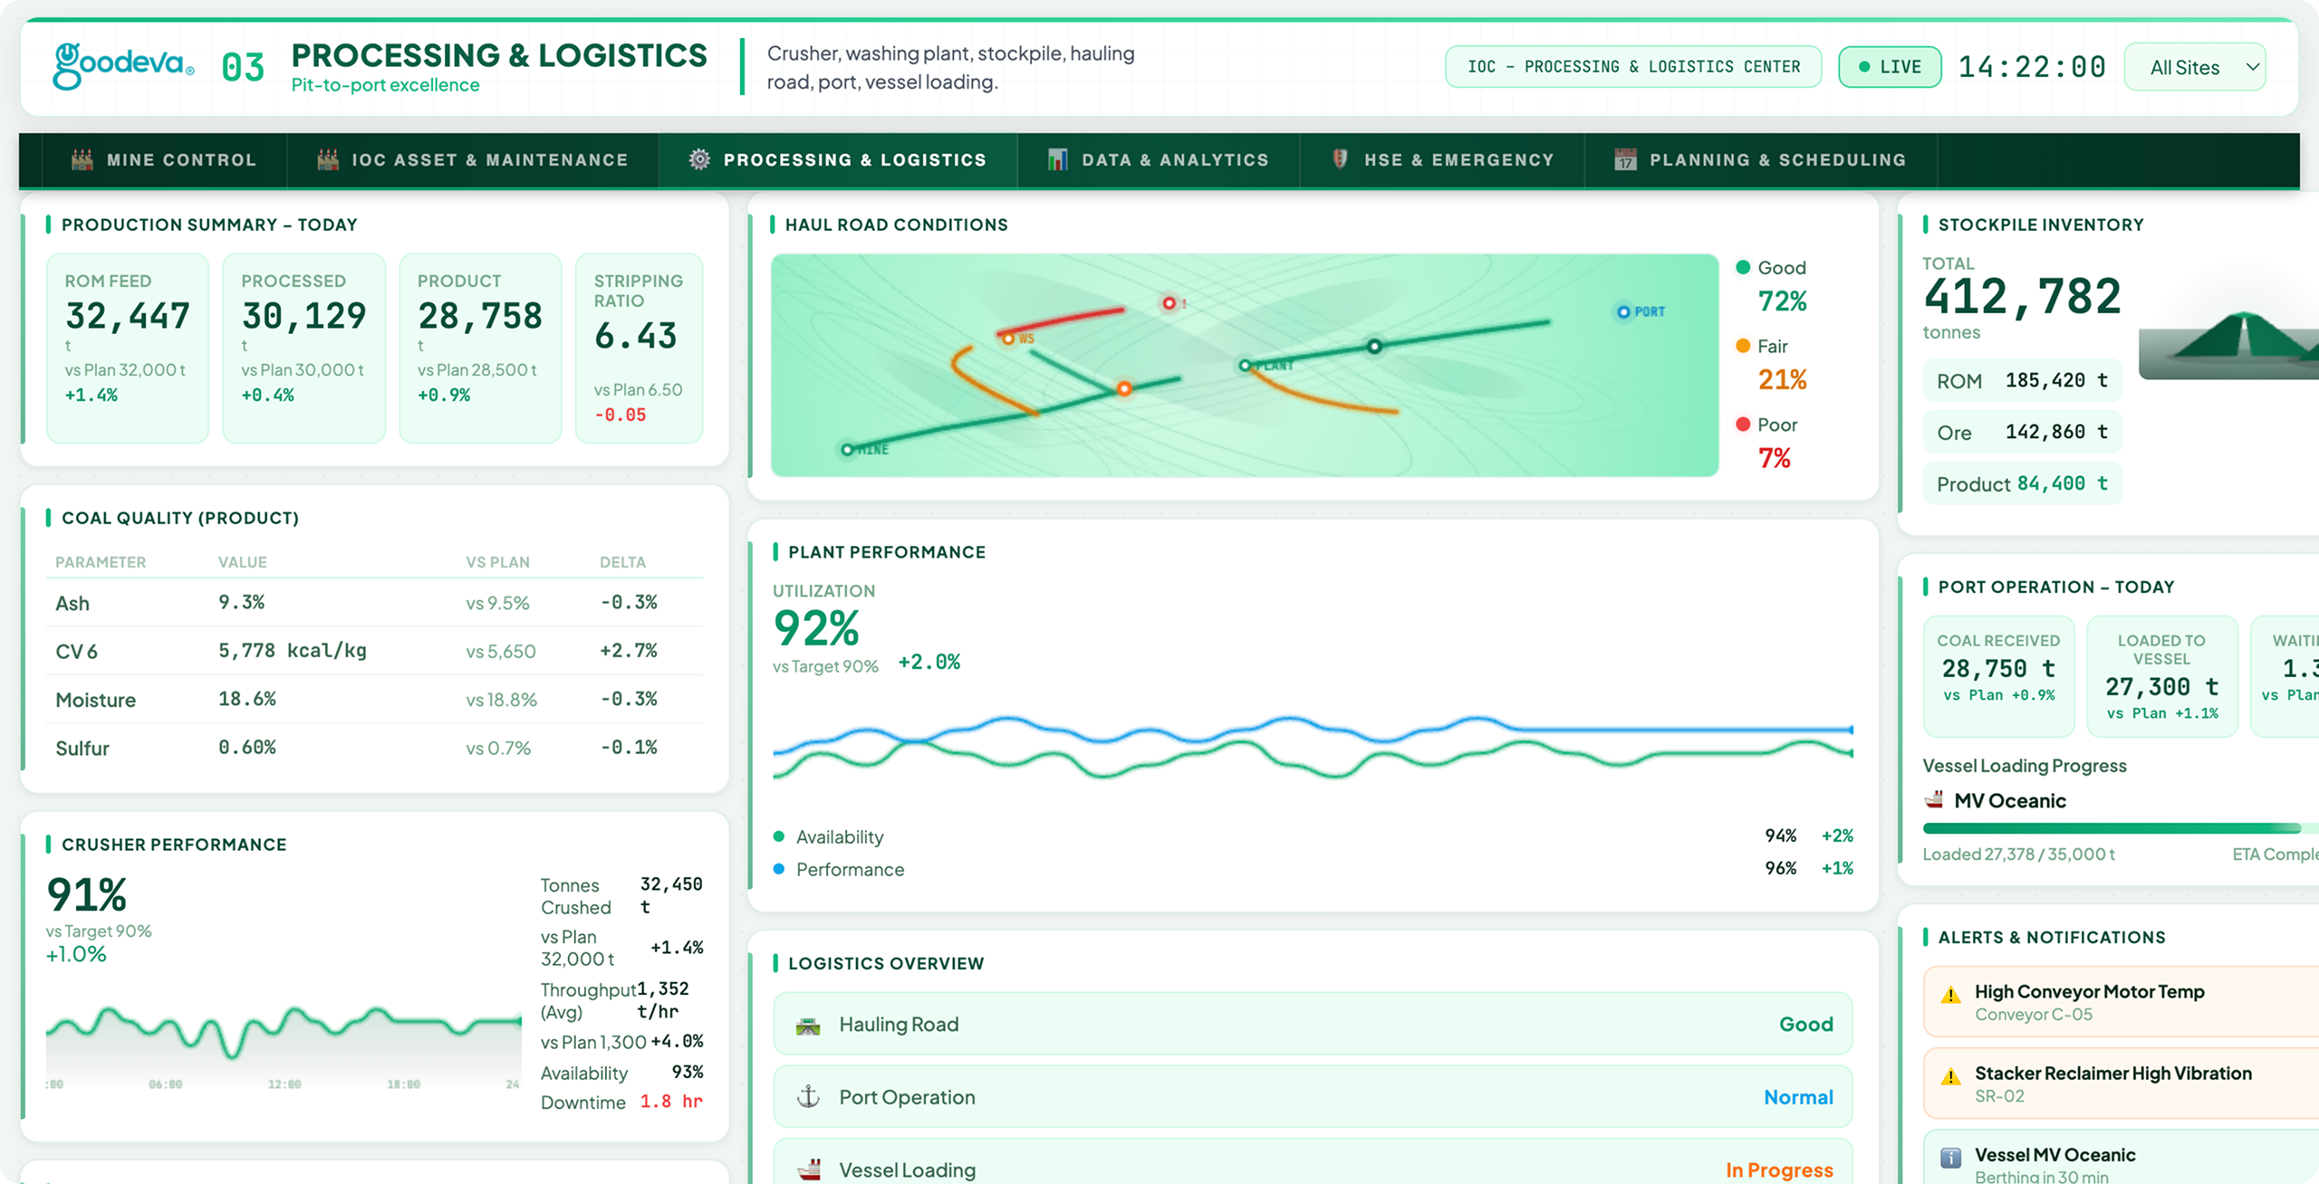
Task: Click the red alert marker on haul map
Action: [1169, 303]
